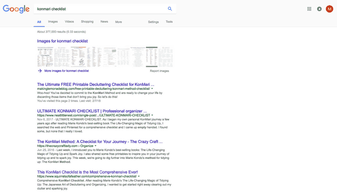This screenshot has width=337, height=193.
Task: Click the thecrazycraftlady.com Organize URL text
Action: click(x=65, y=146)
